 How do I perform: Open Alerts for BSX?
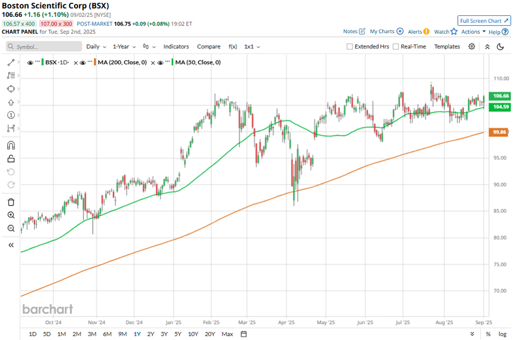[419, 32]
